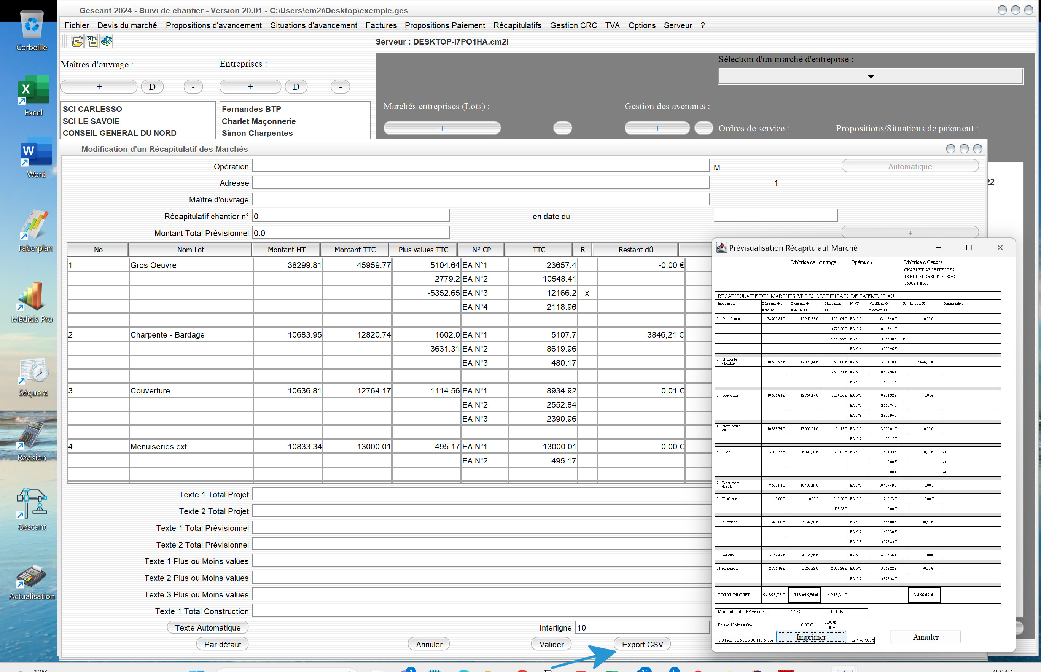Click the open file toolbar icon
This screenshot has width=1041, height=672.
coord(77,41)
